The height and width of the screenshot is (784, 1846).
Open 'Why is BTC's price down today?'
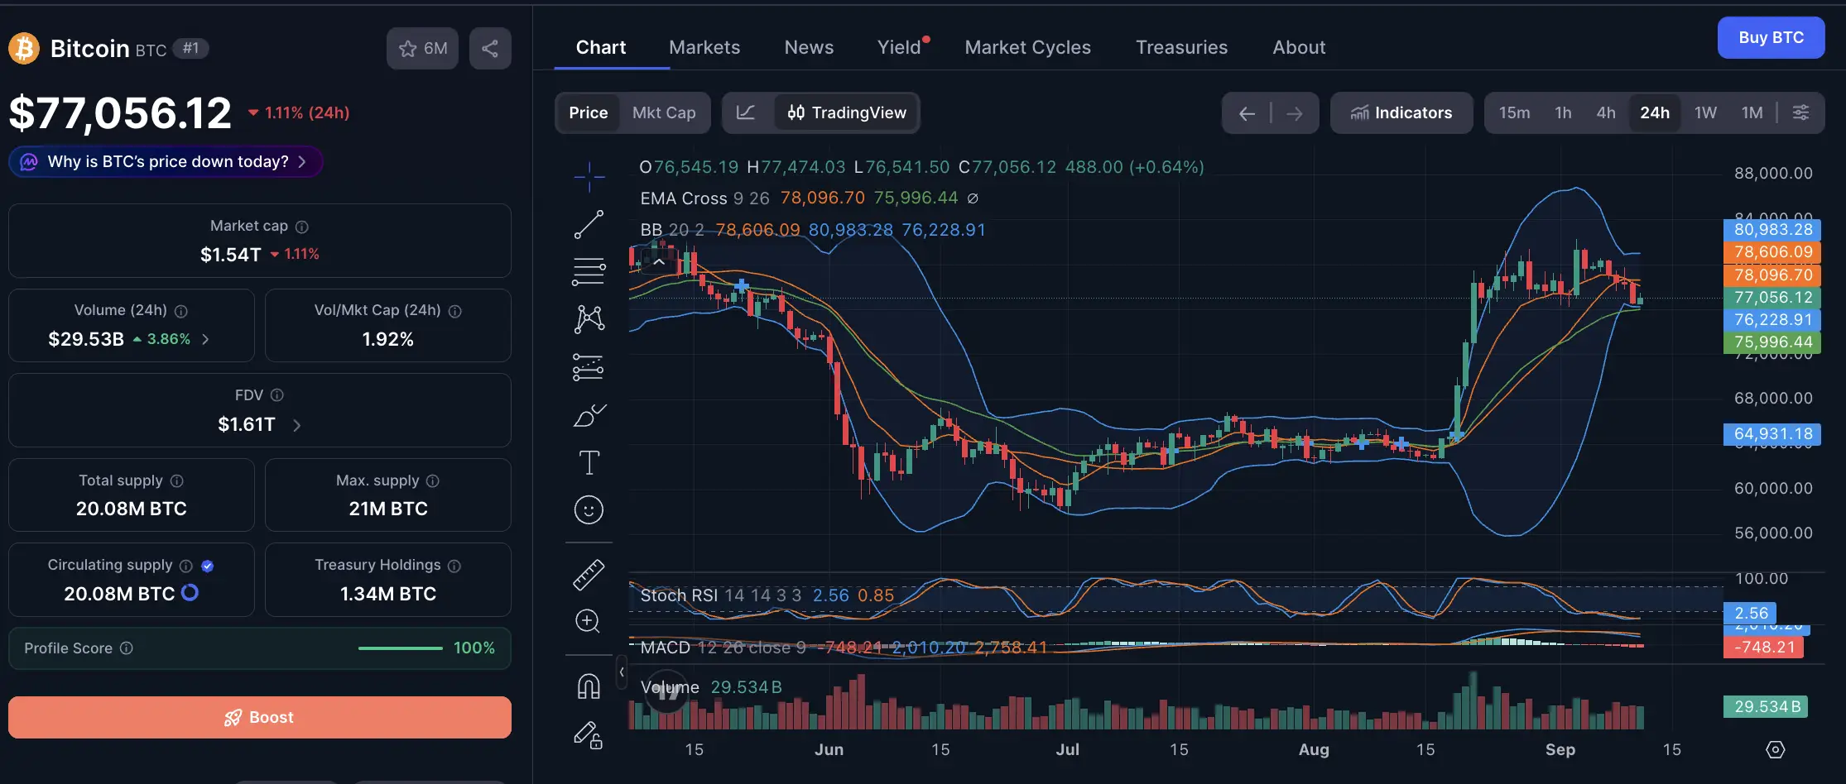[x=166, y=161]
